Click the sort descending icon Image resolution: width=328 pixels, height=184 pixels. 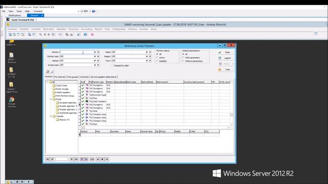87,159
